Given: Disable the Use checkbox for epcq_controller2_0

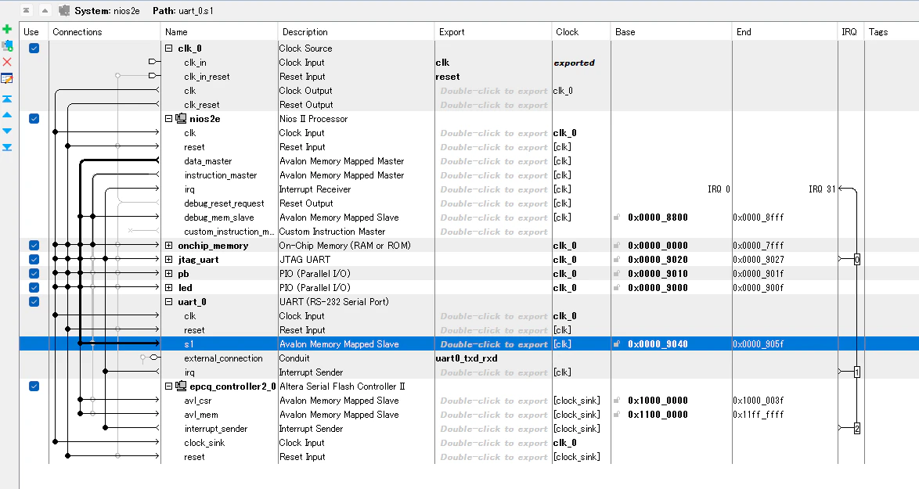Looking at the screenshot, I should click(34, 387).
